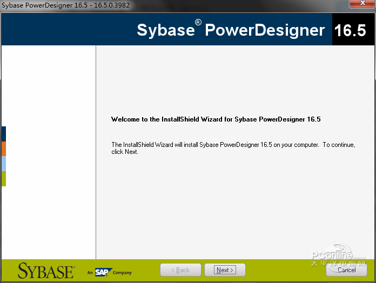This screenshot has height=283, width=376.
Task: Click the Sybase logo in footer
Action: point(46,271)
